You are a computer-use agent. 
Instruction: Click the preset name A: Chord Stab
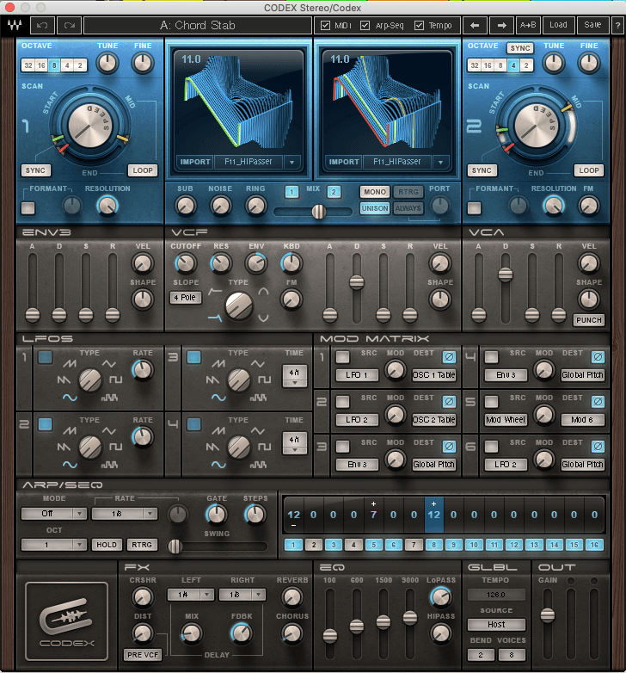coord(198,25)
